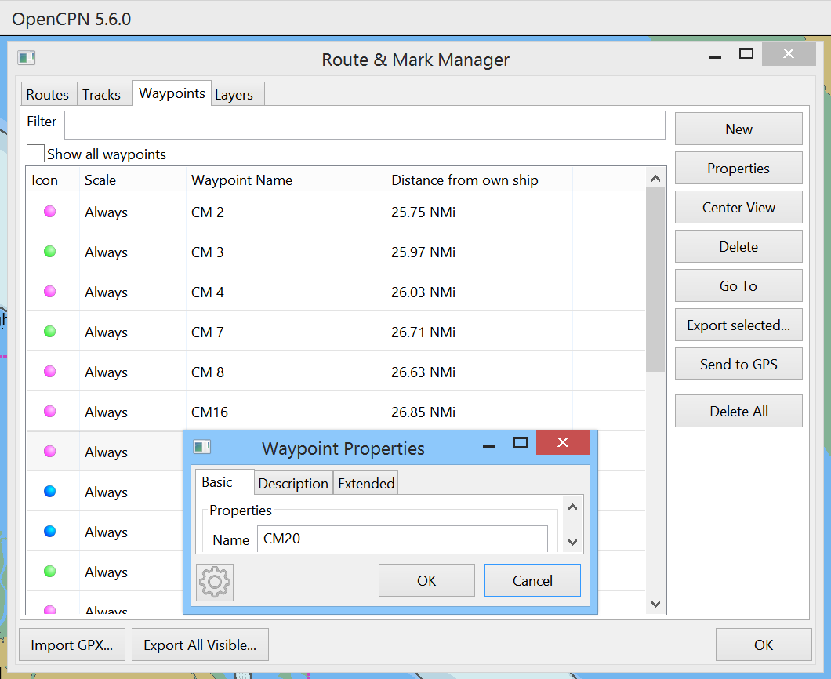Click the Waypoint Properties titlebar icon

tap(201, 448)
